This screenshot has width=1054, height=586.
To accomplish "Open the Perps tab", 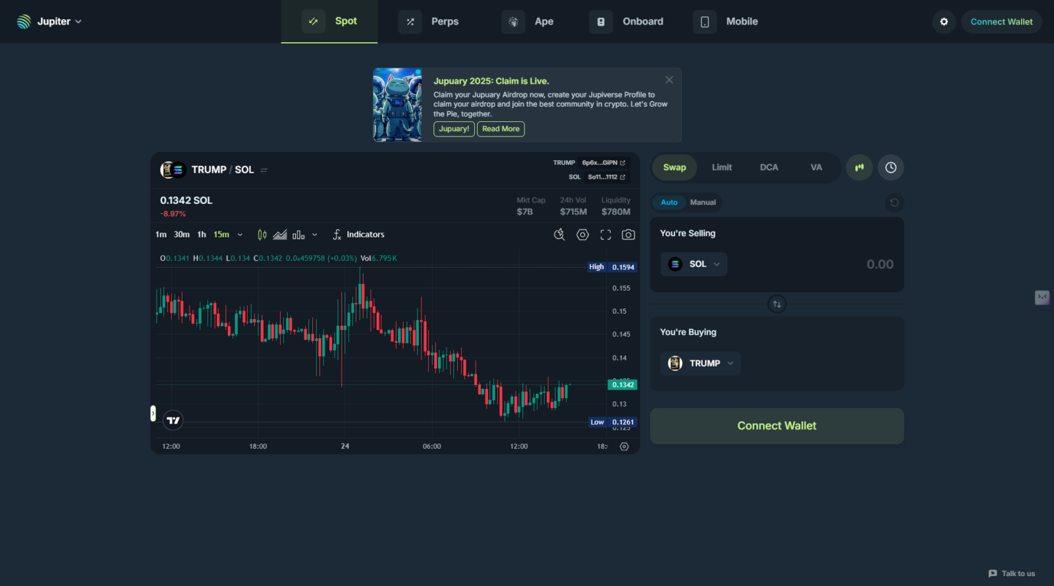I will [x=428, y=22].
